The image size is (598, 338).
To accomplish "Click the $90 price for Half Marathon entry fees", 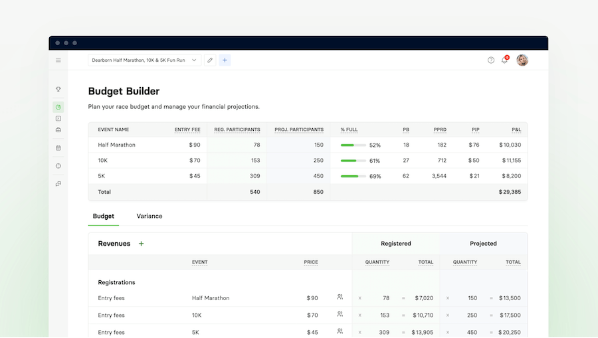I will (312, 298).
